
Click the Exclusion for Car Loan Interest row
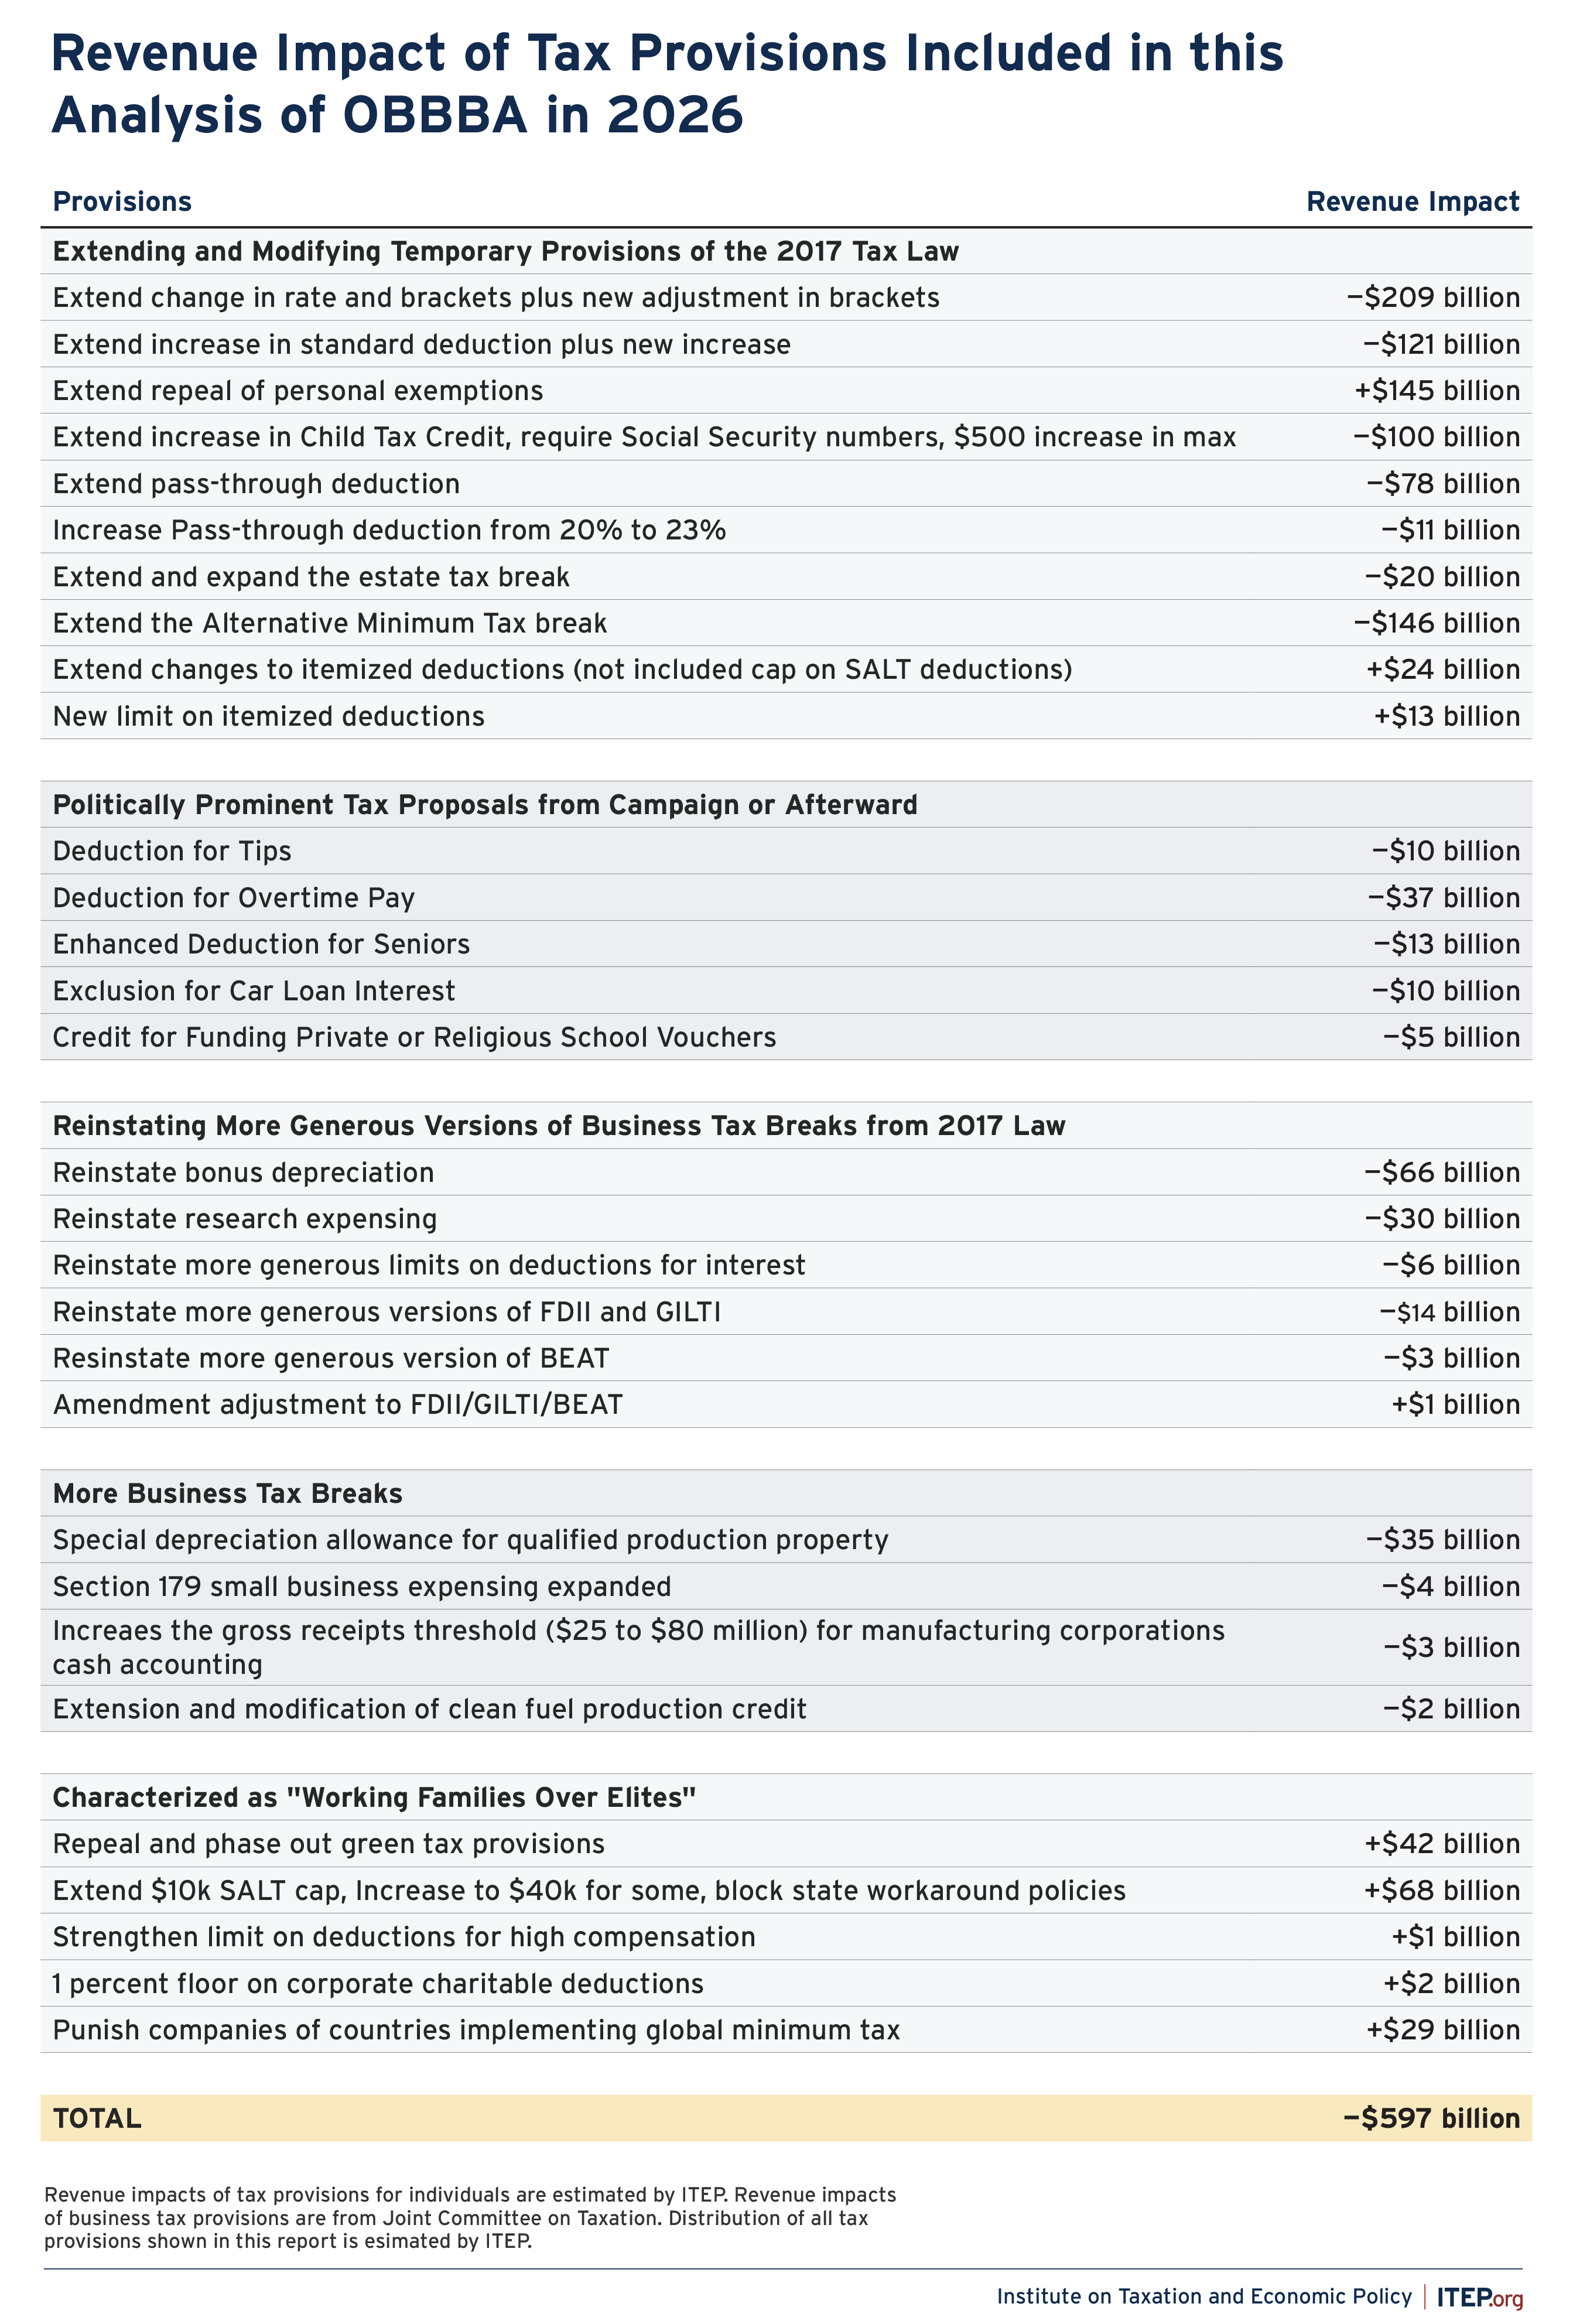point(254,991)
